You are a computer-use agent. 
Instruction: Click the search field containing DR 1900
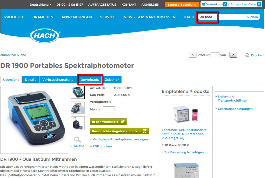221,17
